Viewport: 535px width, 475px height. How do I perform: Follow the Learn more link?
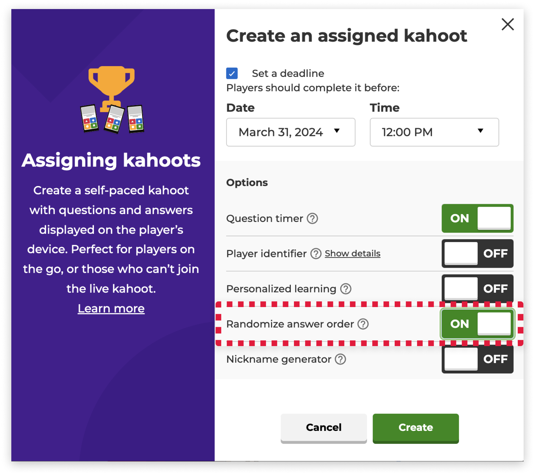pyautogui.click(x=111, y=308)
